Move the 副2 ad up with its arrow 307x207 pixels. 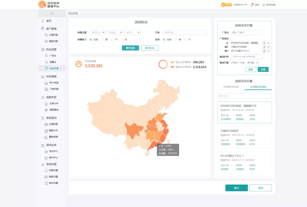(x=264, y=51)
